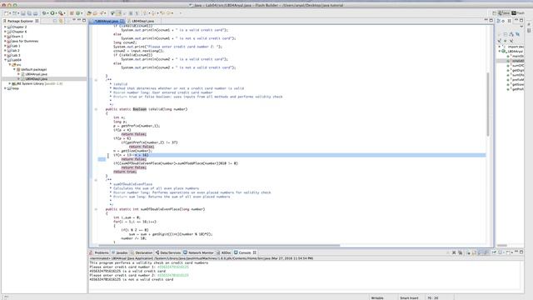Click Open Console icon in Console toolbar
This screenshot has height=300, width=533.
pyautogui.click(x=508, y=252)
